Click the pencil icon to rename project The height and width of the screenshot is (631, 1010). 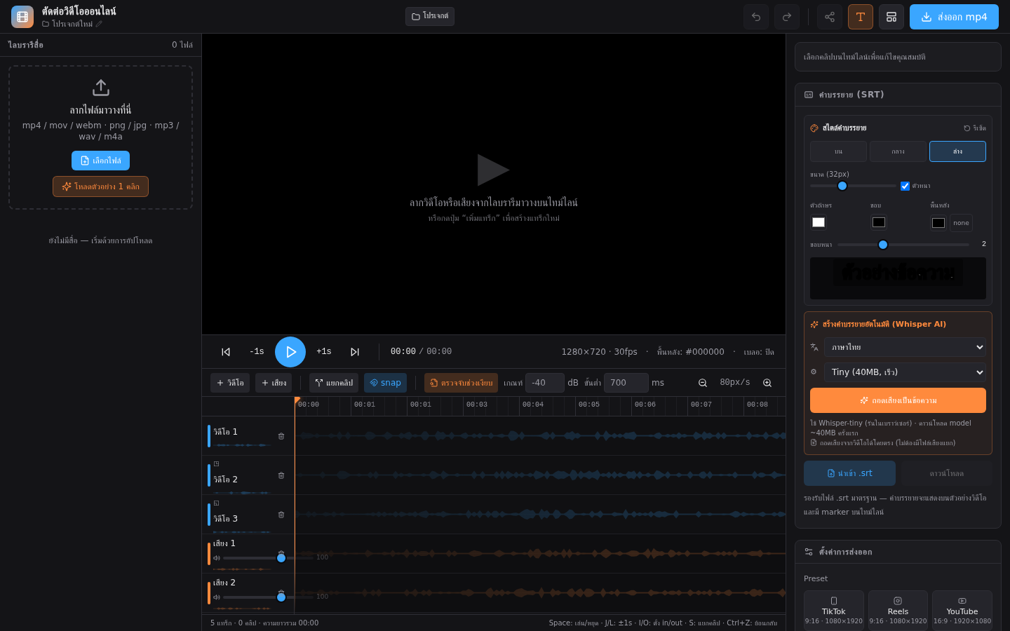coord(99,24)
